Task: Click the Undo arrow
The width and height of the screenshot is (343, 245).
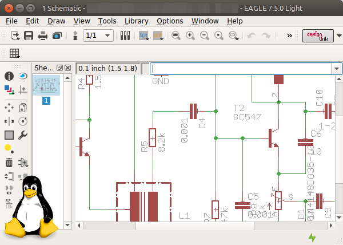Action: (x=252, y=35)
